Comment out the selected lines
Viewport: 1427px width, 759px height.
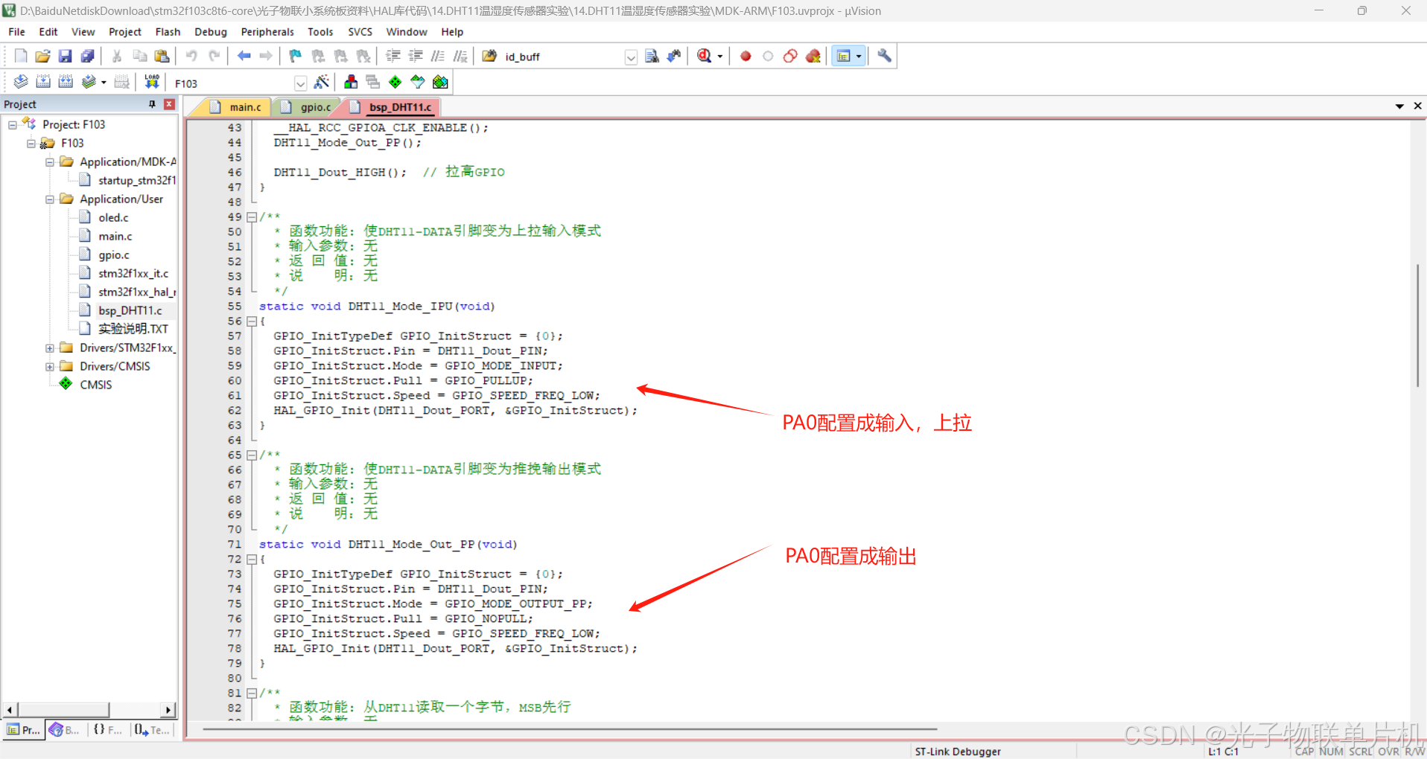click(438, 56)
